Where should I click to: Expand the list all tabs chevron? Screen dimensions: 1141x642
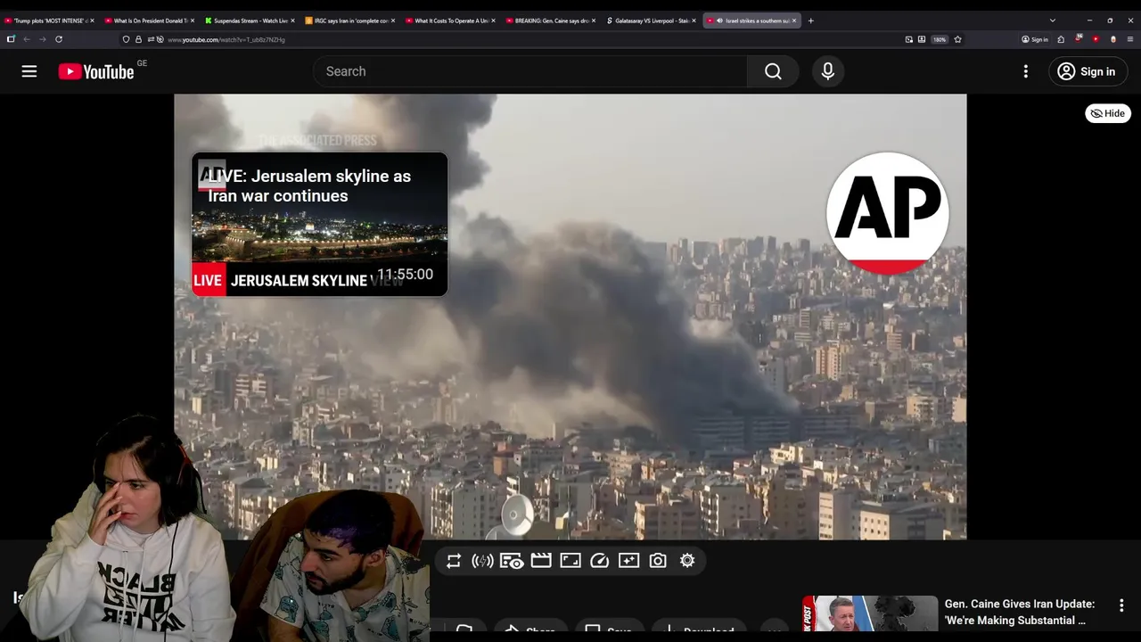pos(1053,21)
